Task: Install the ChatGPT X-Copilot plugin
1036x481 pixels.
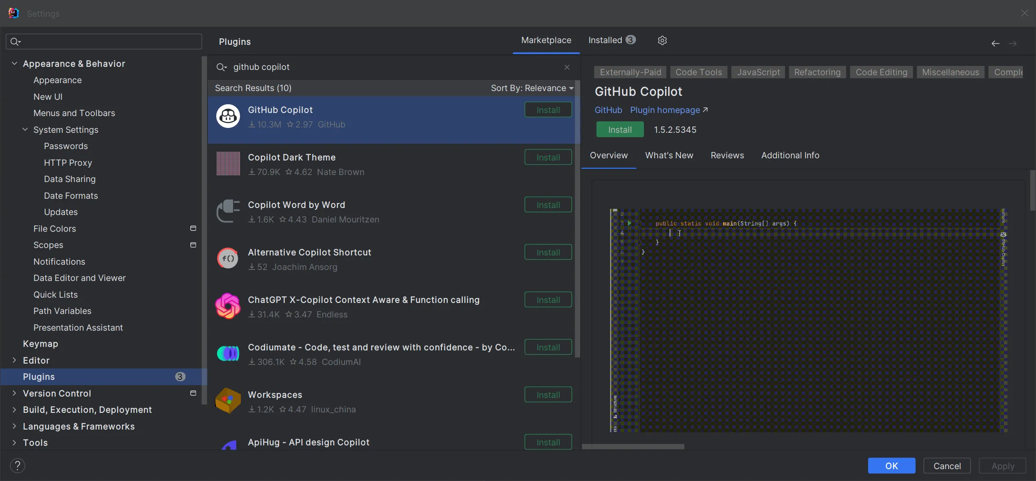Action: (x=548, y=300)
